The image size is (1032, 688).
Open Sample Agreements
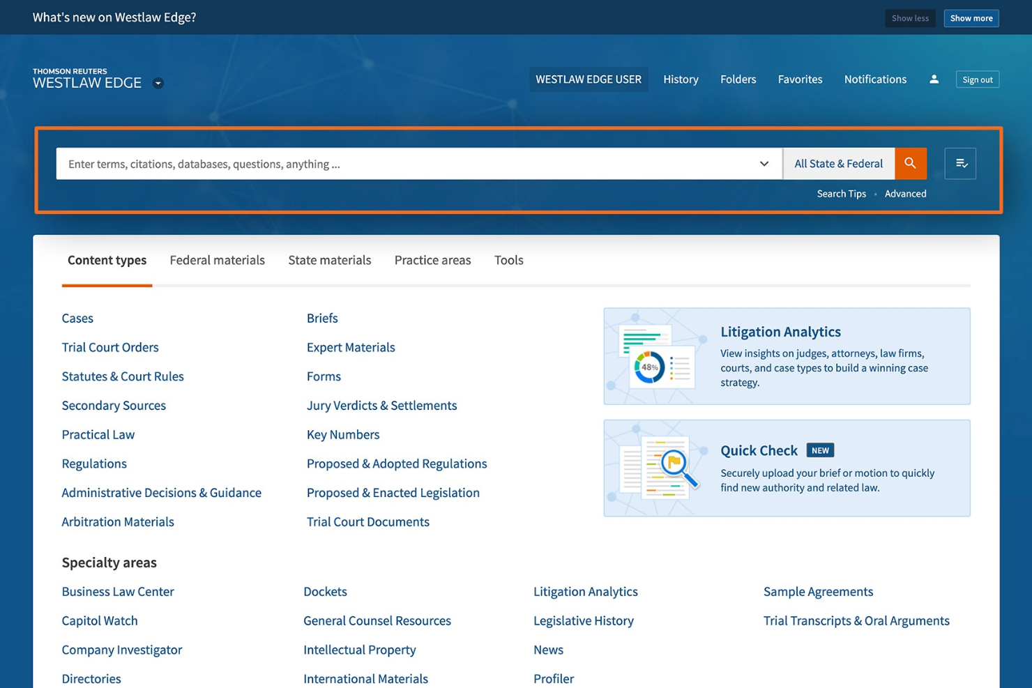coord(818,592)
